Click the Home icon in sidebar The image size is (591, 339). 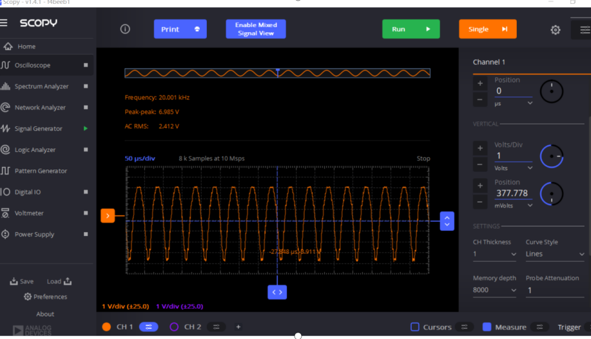click(x=8, y=46)
